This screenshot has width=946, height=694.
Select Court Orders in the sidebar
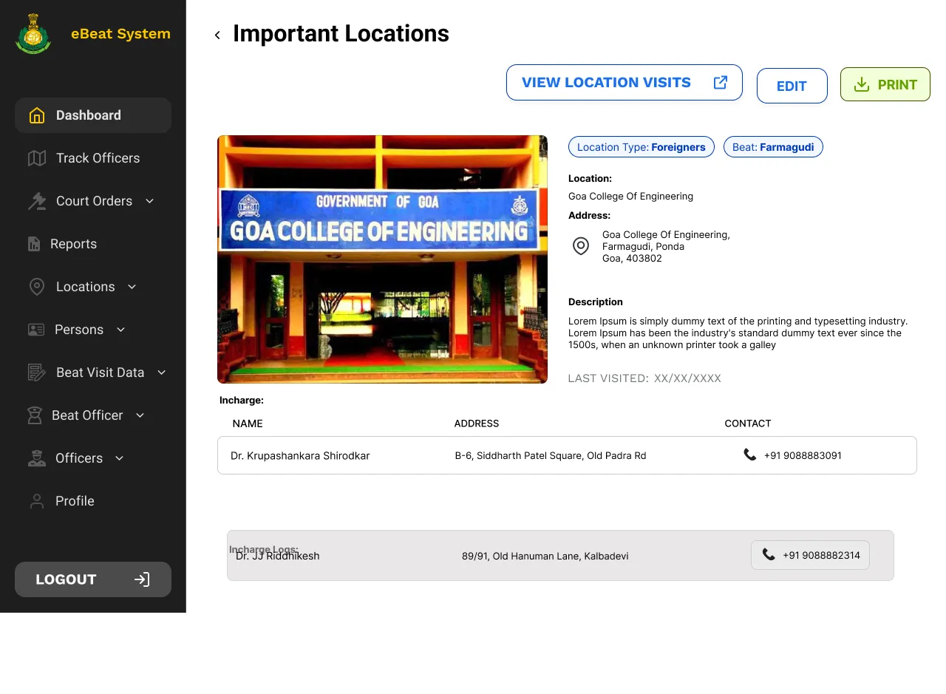pos(94,201)
